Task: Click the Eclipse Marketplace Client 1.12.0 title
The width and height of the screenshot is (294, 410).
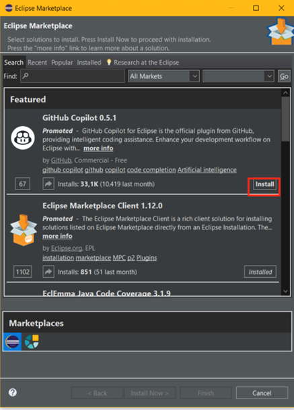Action: click(x=102, y=206)
